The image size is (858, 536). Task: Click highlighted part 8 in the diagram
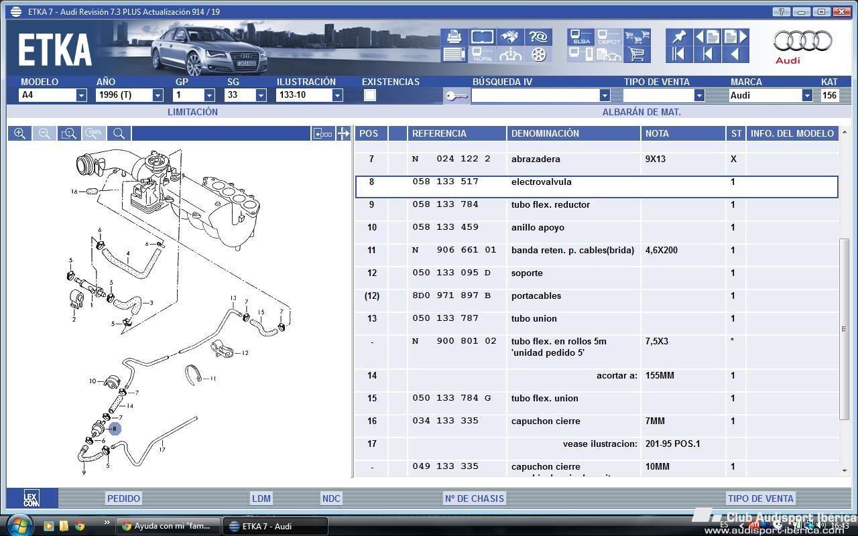pos(115,429)
